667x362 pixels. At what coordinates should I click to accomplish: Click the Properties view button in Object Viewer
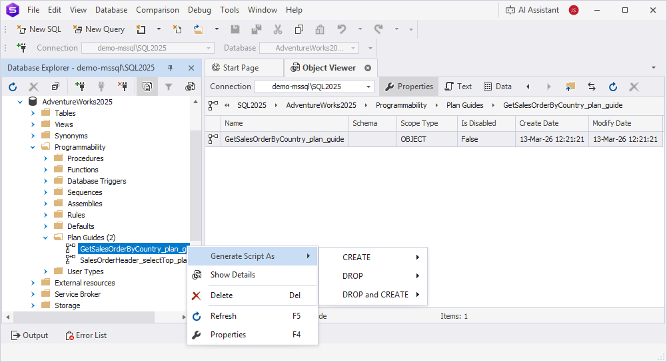(x=408, y=87)
